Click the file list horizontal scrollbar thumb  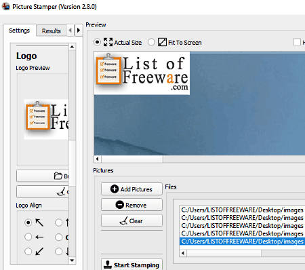224,253
